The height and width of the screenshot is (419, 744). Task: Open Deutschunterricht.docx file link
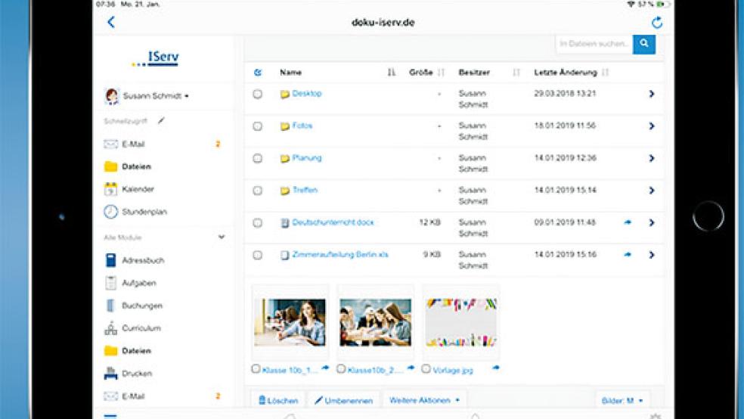click(333, 222)
